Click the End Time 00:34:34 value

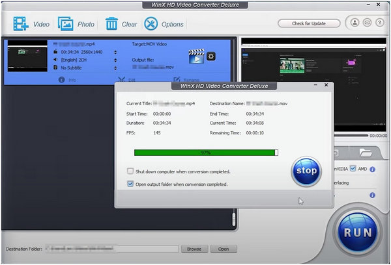tap(255, 114)
